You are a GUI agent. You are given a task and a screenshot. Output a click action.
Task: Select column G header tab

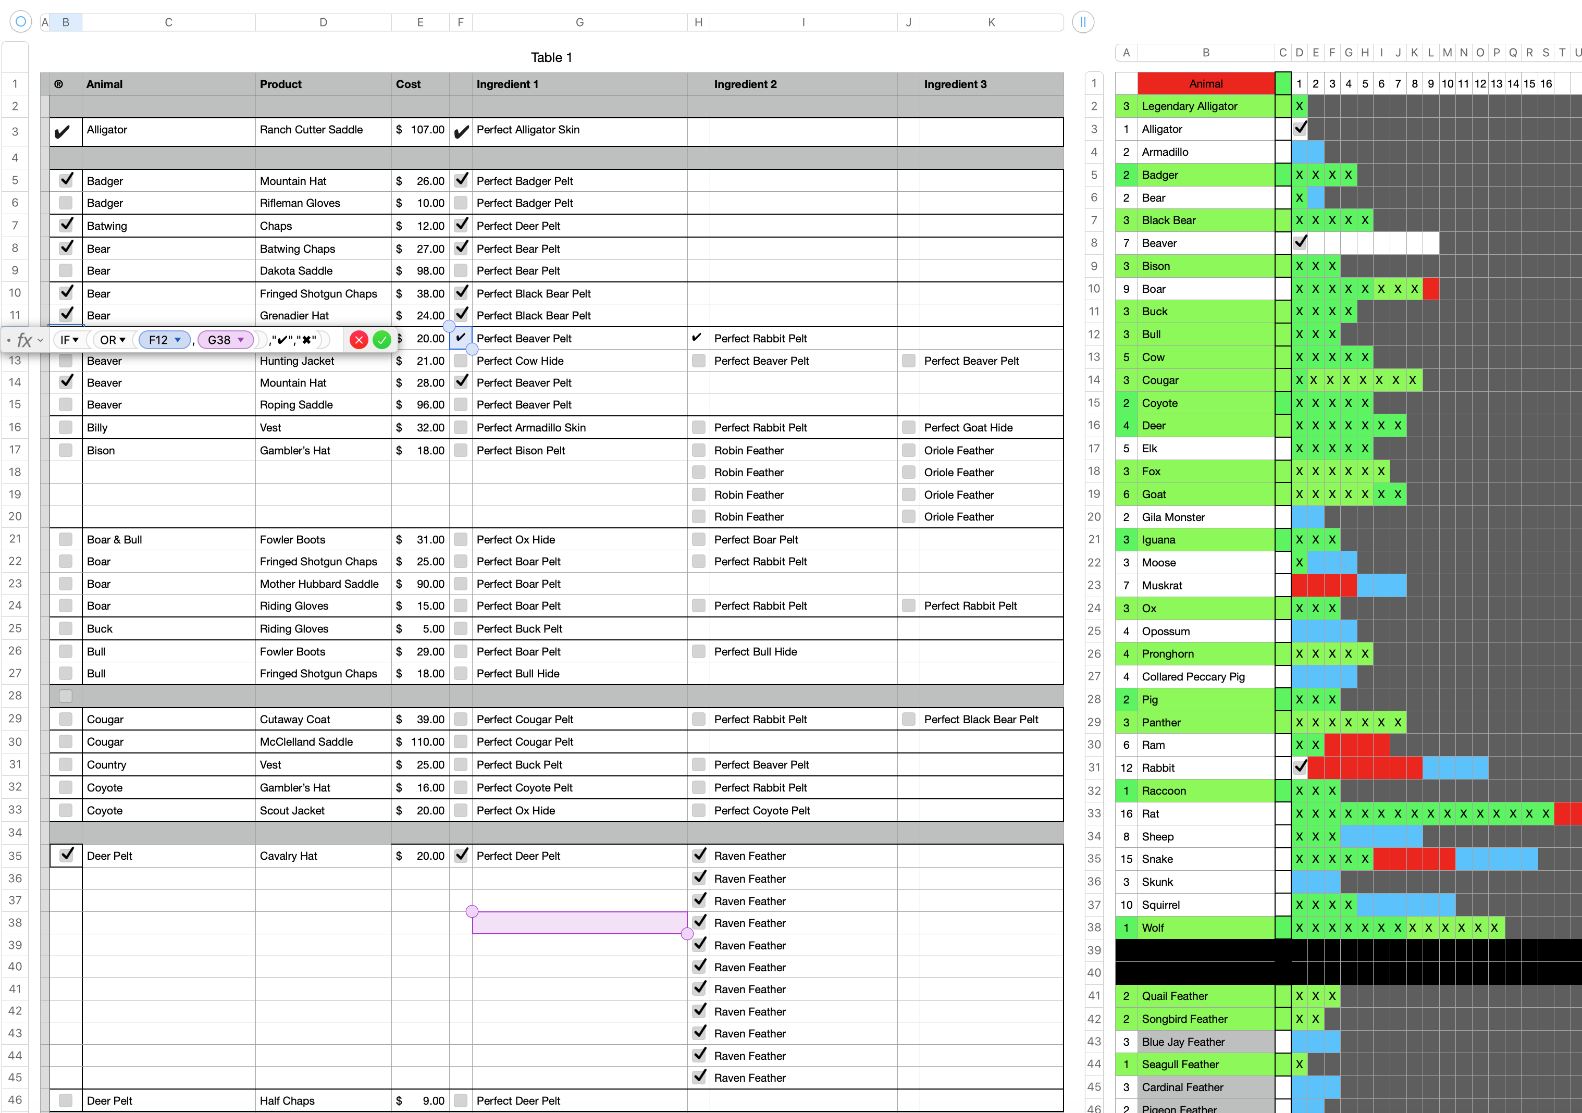click(x=579, y=22)
